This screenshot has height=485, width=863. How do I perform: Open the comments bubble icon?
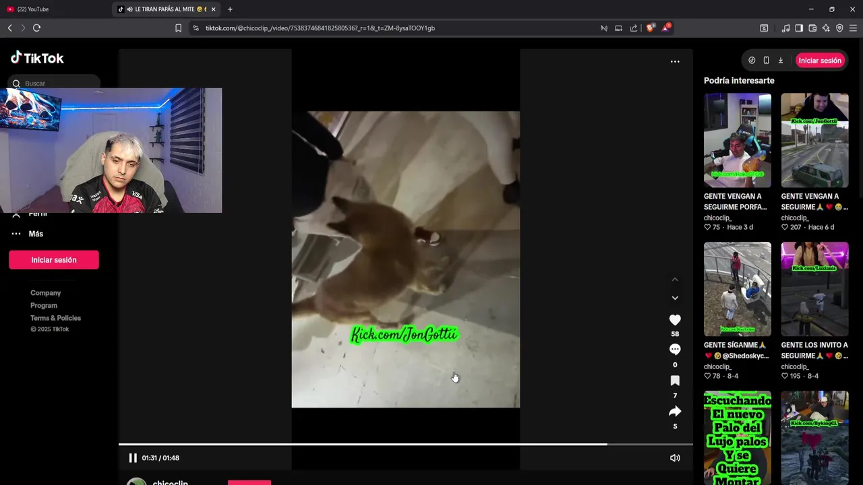click(675, 350)
